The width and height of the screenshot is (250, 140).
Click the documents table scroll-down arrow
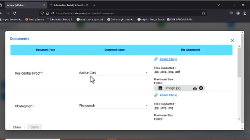pyautogui.click(x=239, y=119)
